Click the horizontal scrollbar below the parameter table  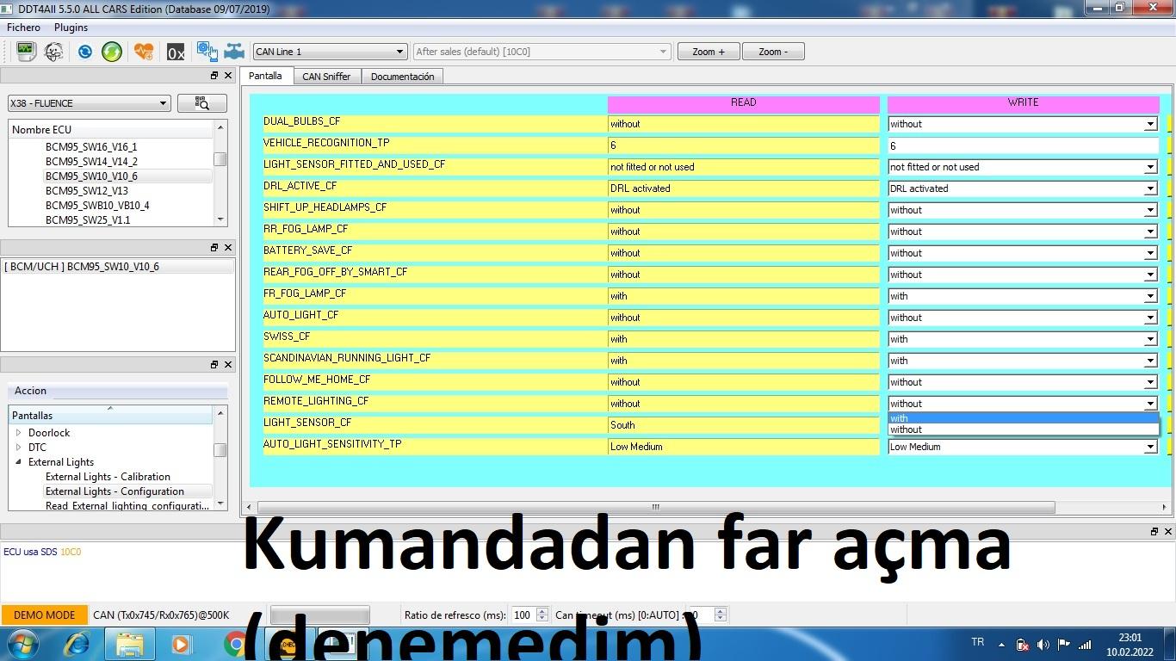(x=654, y=507)
